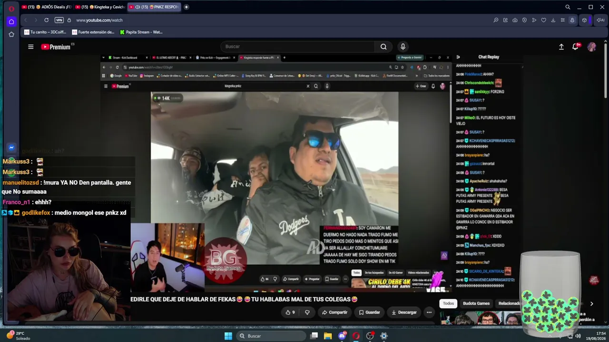Click the youtube.com/watch address bar
This screenshot has height=342, width=609.
[99, 20]
